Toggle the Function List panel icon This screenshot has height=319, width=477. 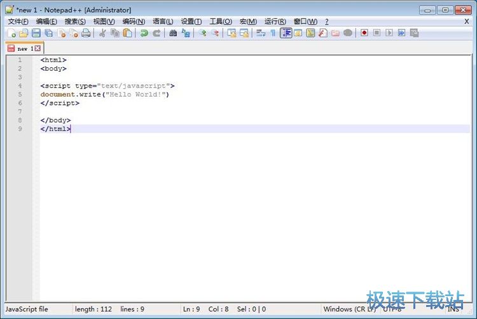click(x=323, y=33)
